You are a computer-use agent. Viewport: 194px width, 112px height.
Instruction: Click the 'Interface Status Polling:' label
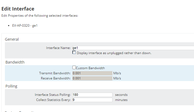click(x=53, y=95)
